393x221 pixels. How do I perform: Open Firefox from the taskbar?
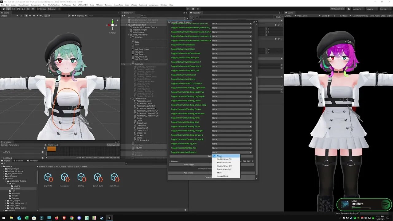pyautogui.click(x=57, y=218)
